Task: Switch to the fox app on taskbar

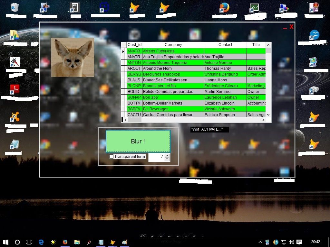Action: tap(113, 242)
